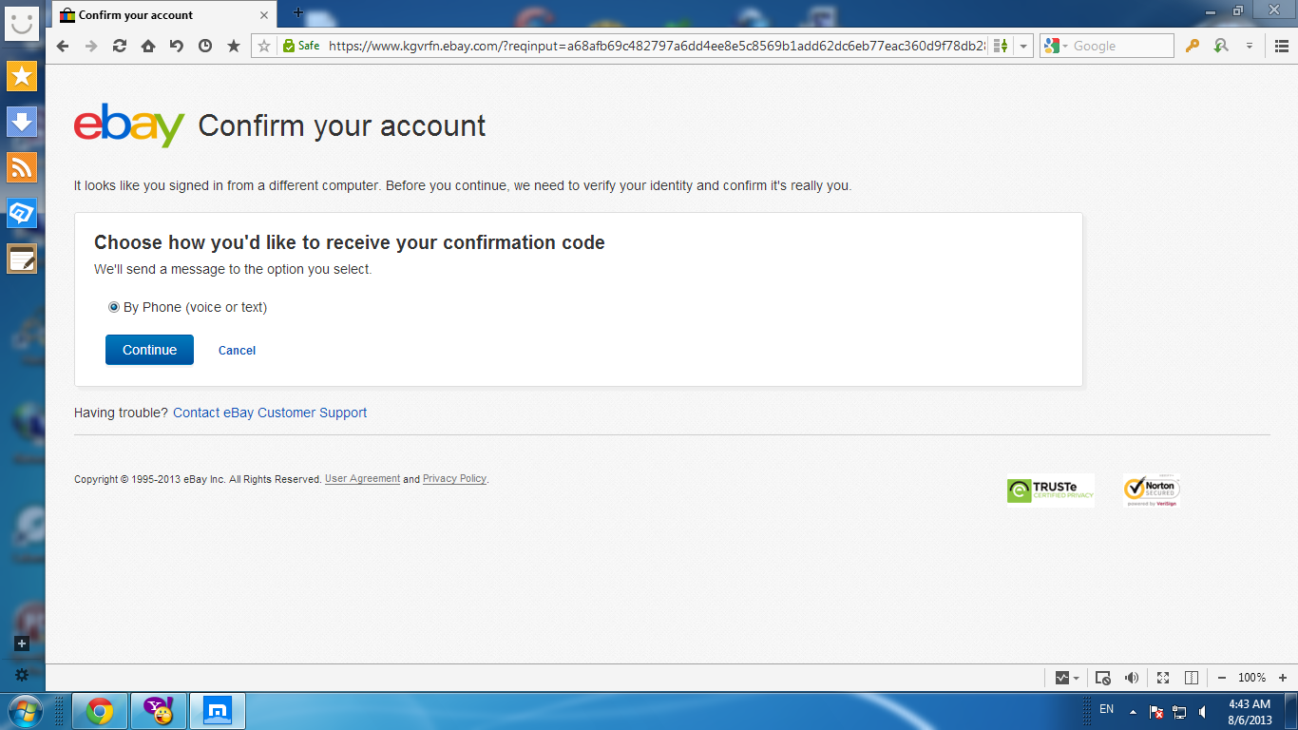Open the blue message sidebar icon
This screenshot has height=730, width=1298.
(x=21, y=213)
